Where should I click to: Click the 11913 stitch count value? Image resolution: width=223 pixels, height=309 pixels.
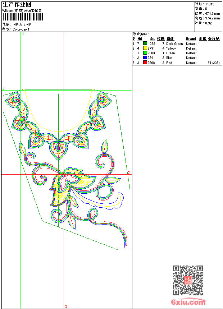pos(210,4)
